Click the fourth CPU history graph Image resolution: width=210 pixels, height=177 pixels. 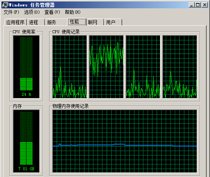[180, 67]
